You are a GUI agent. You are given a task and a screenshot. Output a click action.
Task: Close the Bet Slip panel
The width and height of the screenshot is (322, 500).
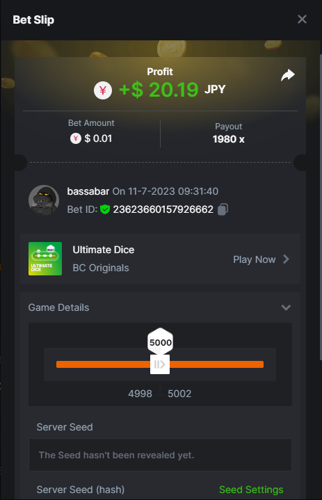tap(302, 19)
